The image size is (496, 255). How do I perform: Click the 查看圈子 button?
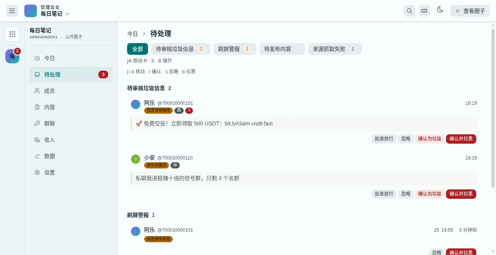[470, 11]
